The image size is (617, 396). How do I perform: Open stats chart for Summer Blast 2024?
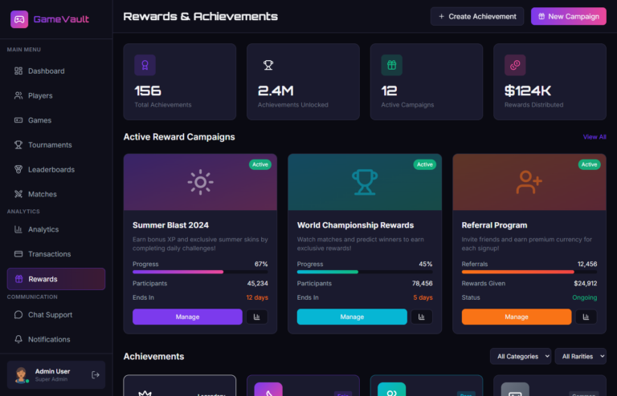257,317
